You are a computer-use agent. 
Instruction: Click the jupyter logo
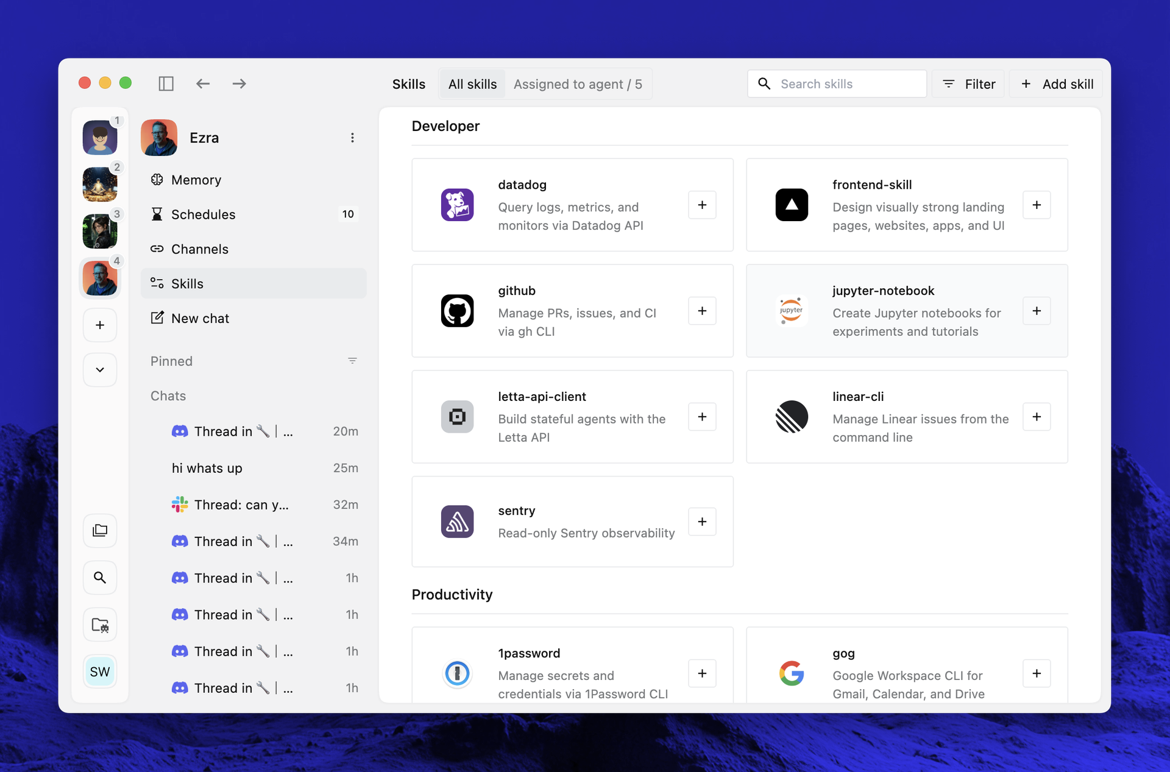pos(792,311)
